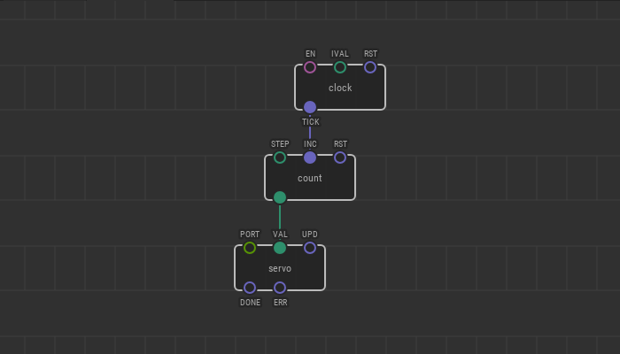
Task: Click the UPD input pin on servo
Action: point(310,248)
